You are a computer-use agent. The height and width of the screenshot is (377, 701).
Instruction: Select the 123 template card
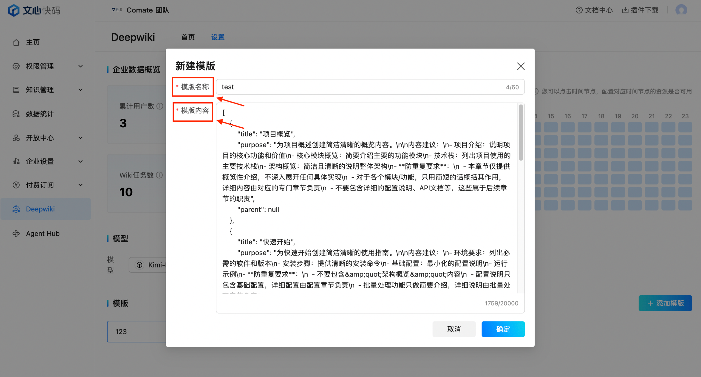(x=137, y=331)
